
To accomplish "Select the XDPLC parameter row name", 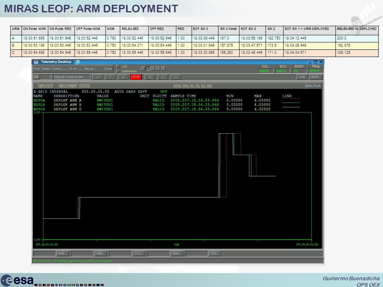I will 39,109.
